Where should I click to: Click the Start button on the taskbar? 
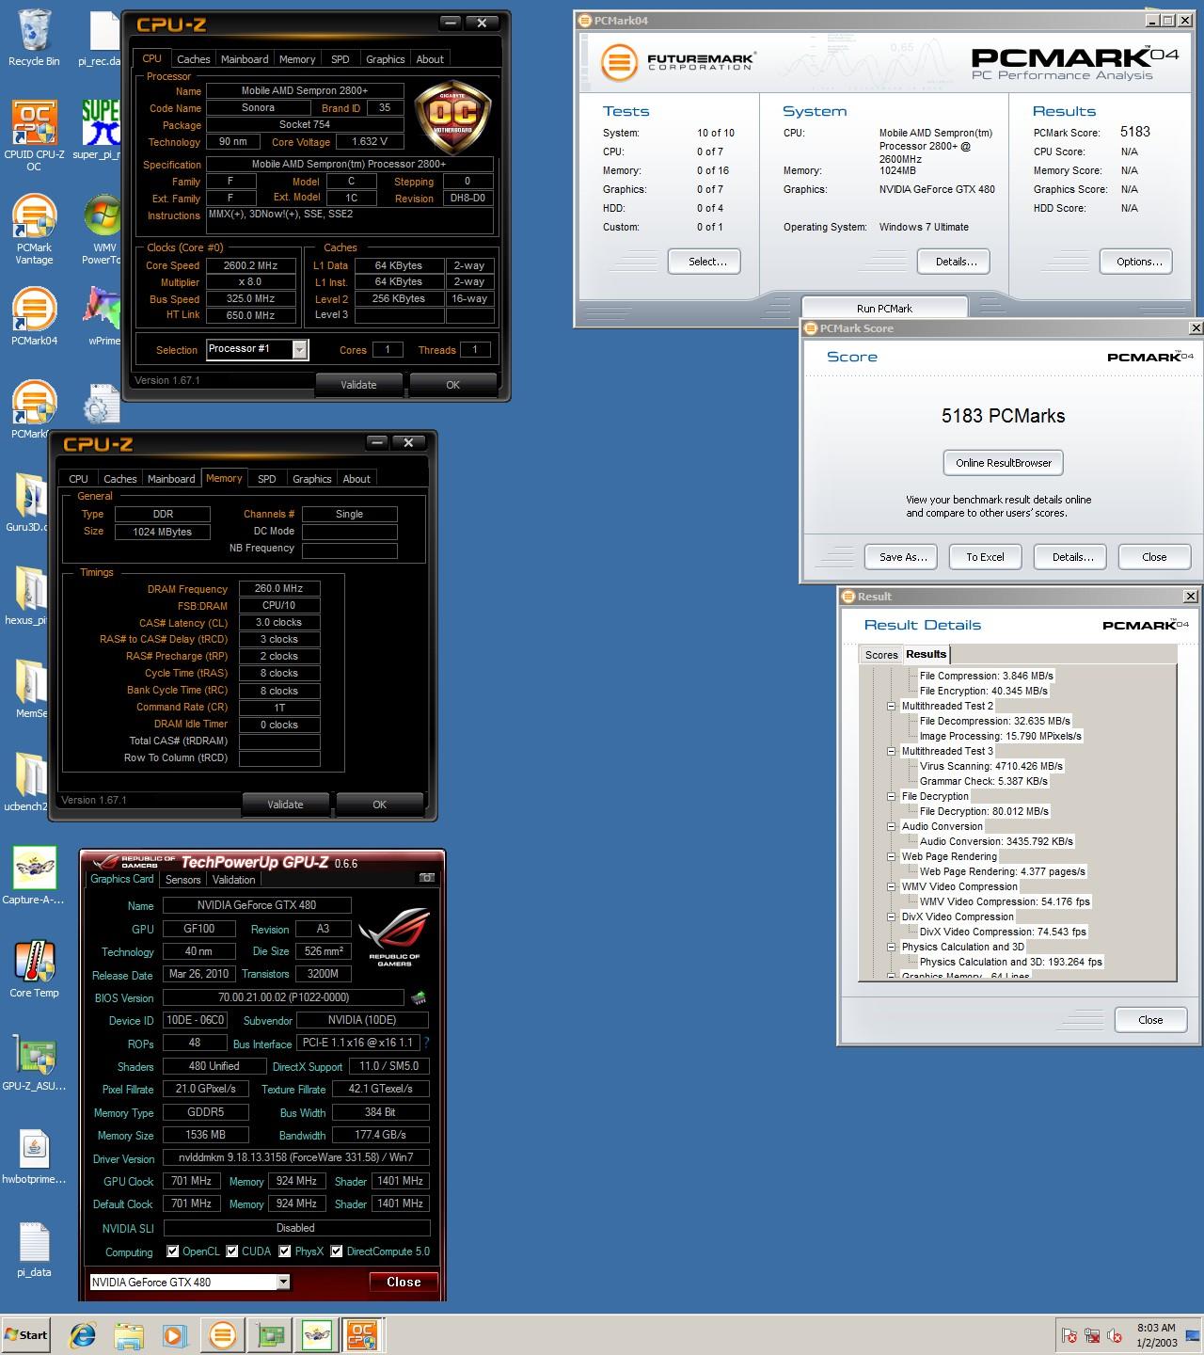pyautogui.click(x=26, y=1334)
